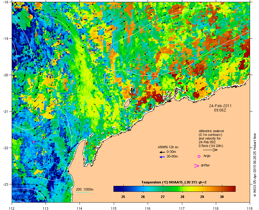
Task: Click the vertical IMOS copyright timestamp text
Action: (255, 166)
